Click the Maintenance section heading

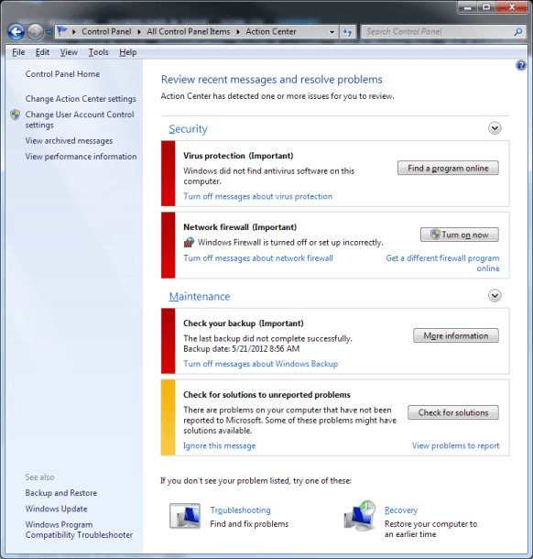click(x=200, y=296)
